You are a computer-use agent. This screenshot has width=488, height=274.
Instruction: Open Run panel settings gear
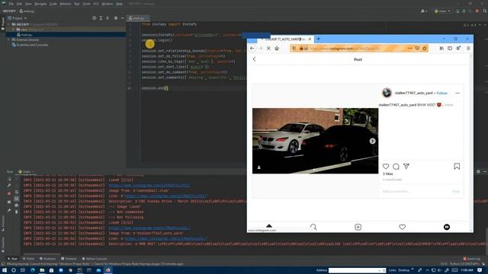478,171
